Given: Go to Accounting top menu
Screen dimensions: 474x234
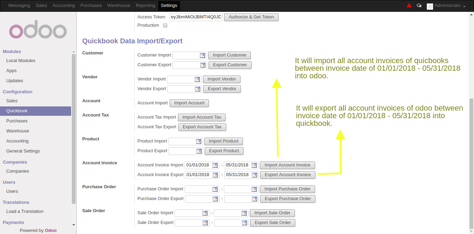Looking at the screenshot, I should click(64, 6).
